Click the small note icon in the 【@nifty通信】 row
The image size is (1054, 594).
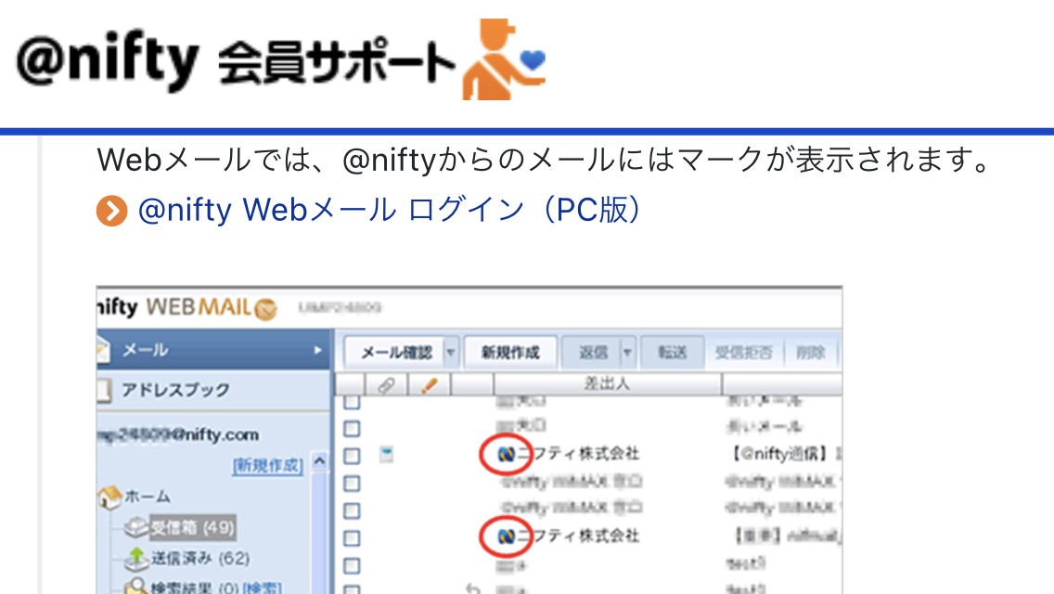pos(386,454)
